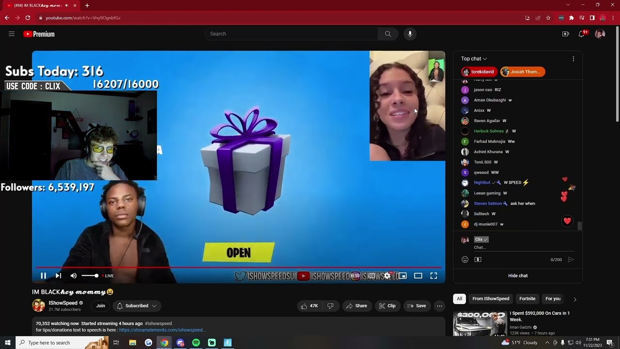Mute the video with the speaker icon

[74, 276]
